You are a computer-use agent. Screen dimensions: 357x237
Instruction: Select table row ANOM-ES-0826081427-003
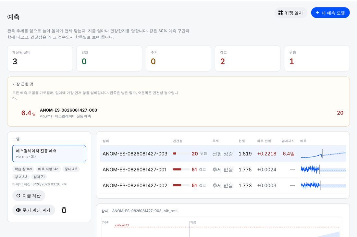pos(223,154)
